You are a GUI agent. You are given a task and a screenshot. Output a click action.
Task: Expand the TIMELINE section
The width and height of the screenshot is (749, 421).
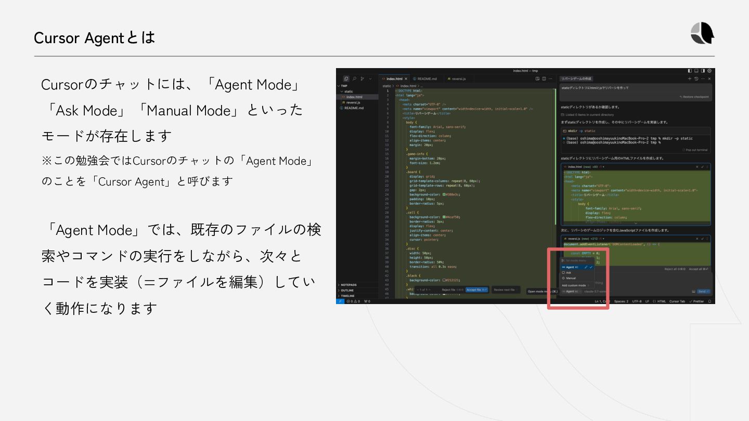pos(358,296)
